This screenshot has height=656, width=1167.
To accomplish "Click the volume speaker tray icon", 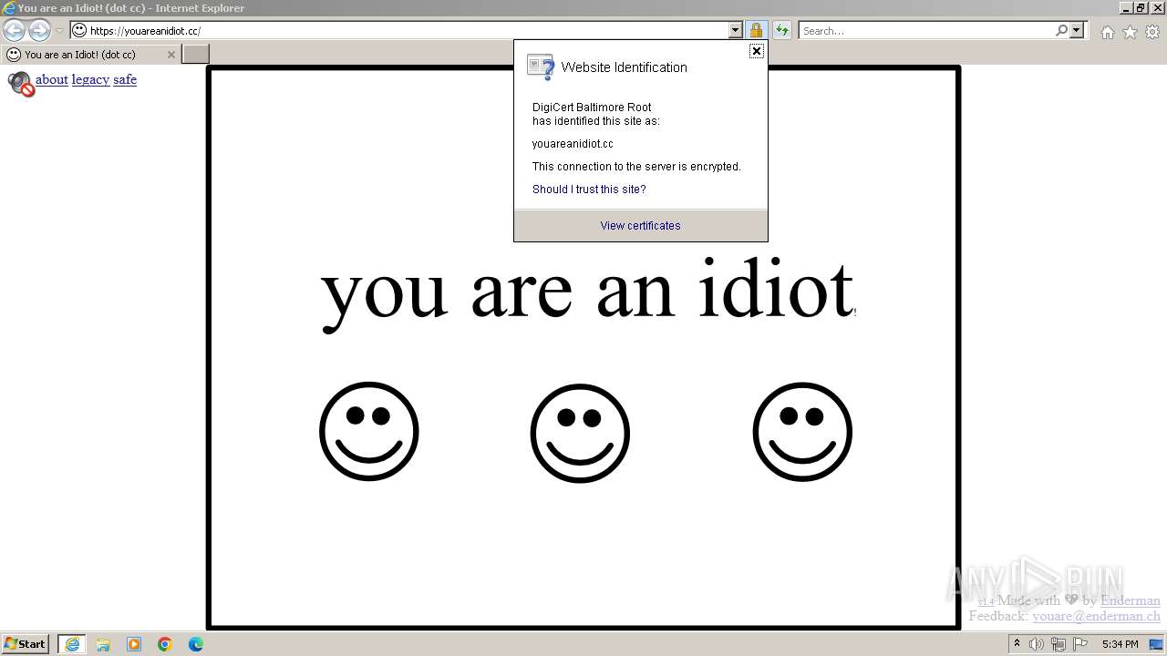I will click(x=1037, y=644).
